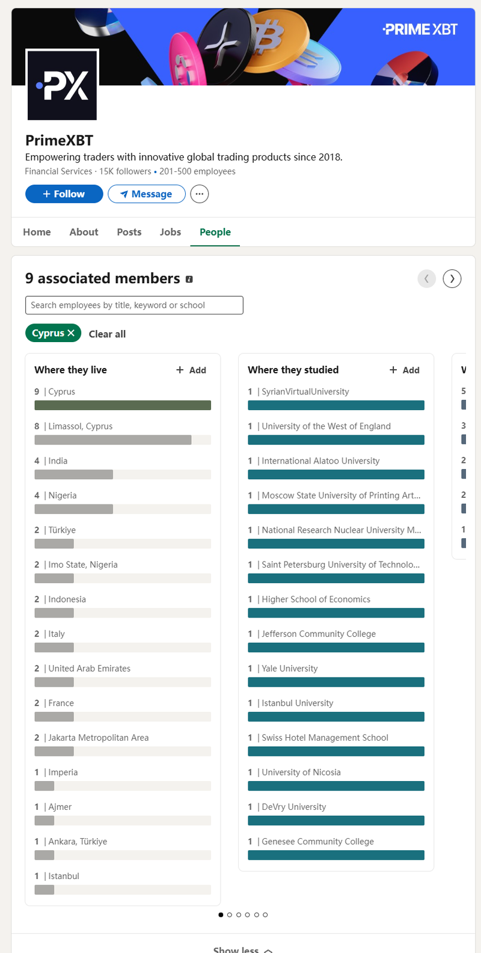Filter by Ankara, Türkiye
This screenshot has width=481, height=953.
123,848
